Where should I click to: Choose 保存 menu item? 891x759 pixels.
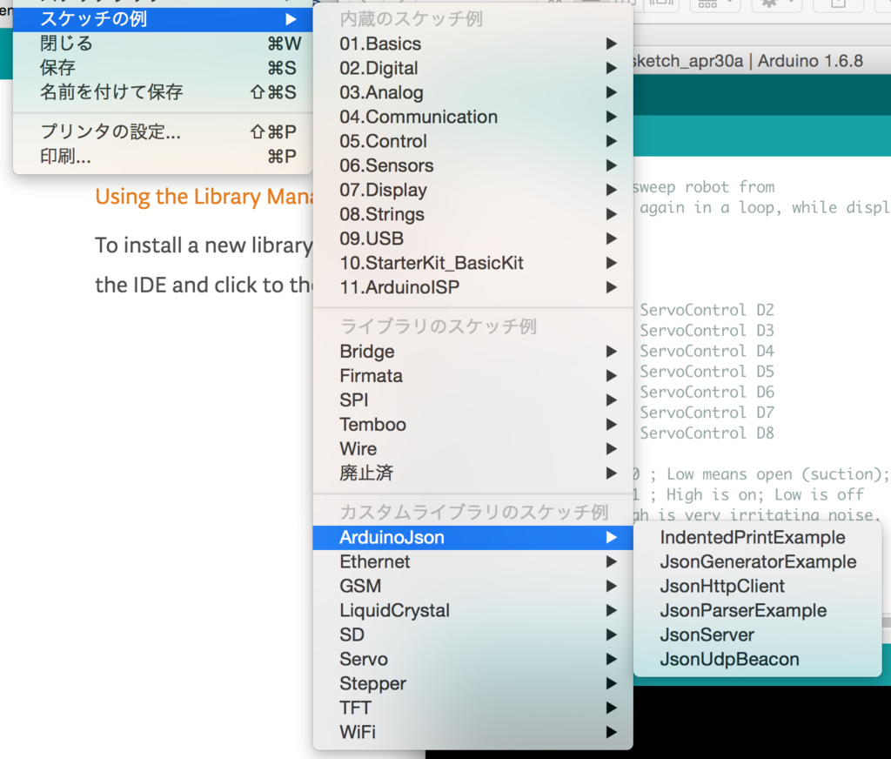[x=163, y=68]
